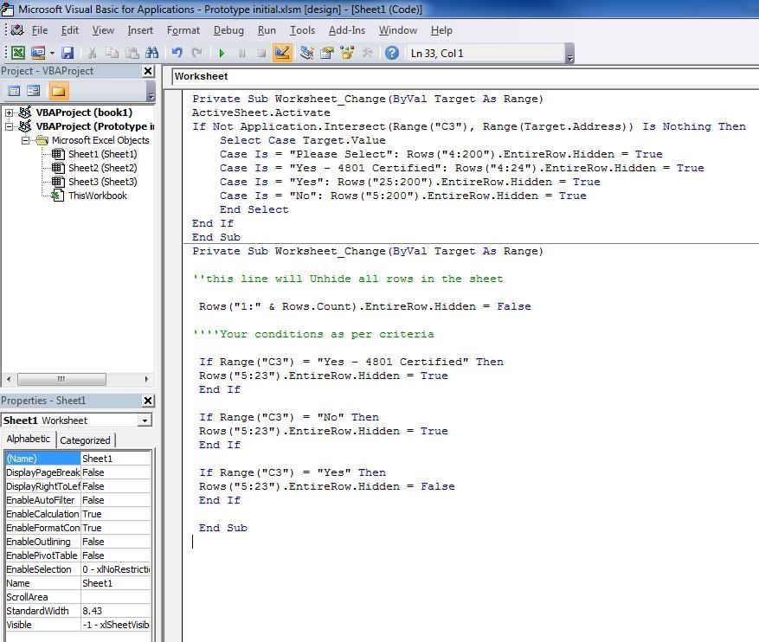Screen dimensions: 759x642
Task: Open Project Explorer from the toolbar
Action: (x=306, y=53)
